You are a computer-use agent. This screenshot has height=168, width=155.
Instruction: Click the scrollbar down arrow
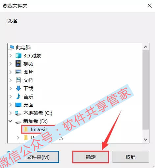[146, 139]
